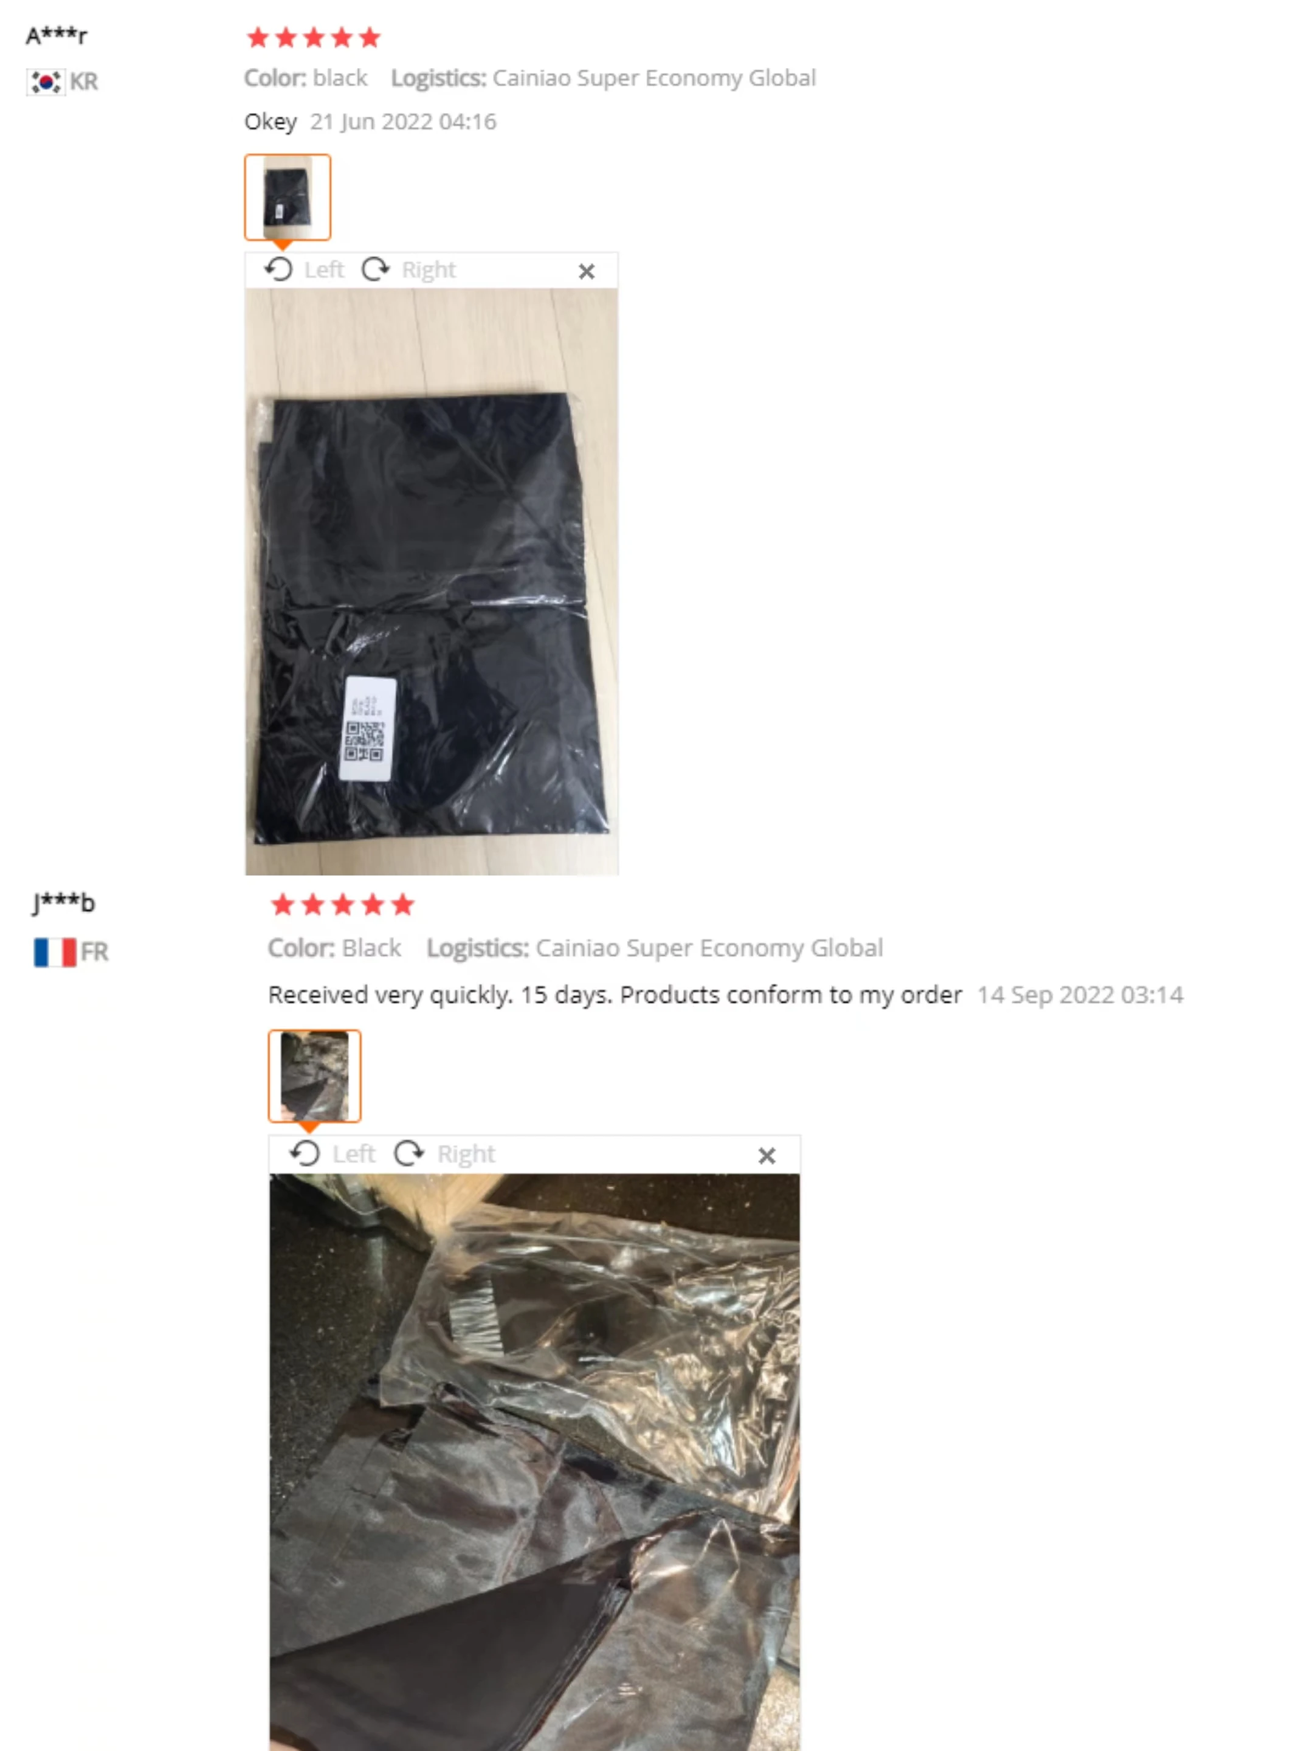The width and height of the screenshot is (1313, 1751).
Task: Click the France flag icon
Action: click(x=55, y=951)
